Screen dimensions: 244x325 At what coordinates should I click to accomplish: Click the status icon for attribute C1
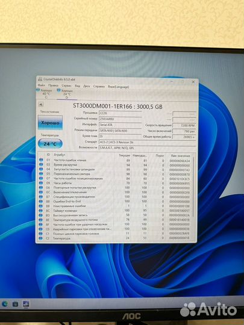(41, 234)
